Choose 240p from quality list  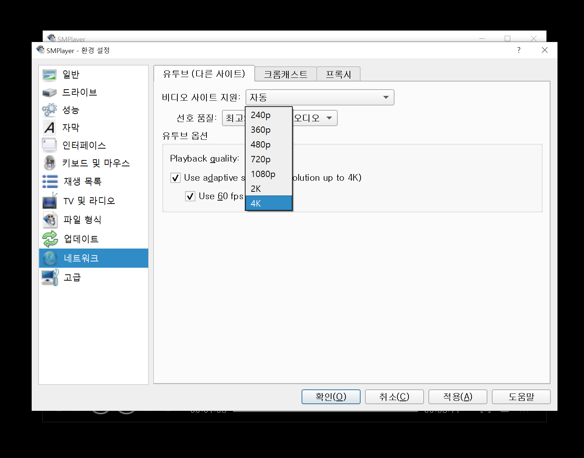click(x=269, y=115)
